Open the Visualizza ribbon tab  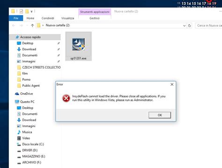[x=67, y=18]
